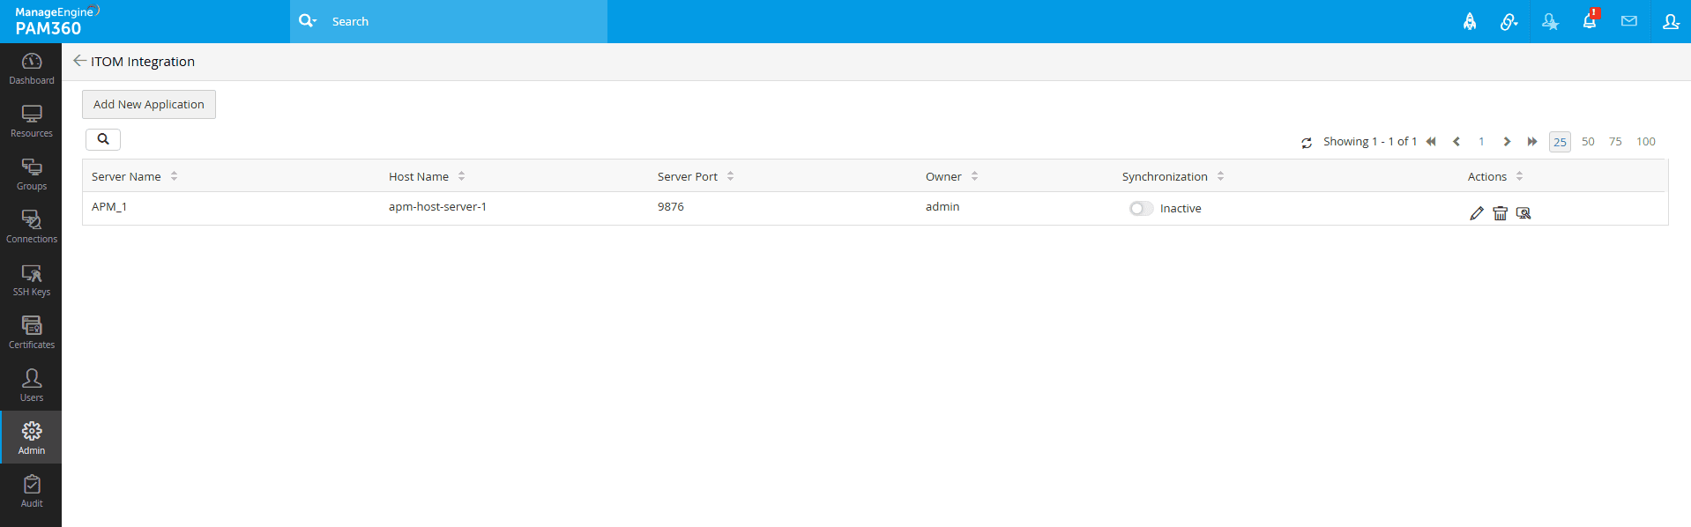The width and height of the screenshot is (1691, 527).
Task: Click the Inactive status label
Action: 1181,209
